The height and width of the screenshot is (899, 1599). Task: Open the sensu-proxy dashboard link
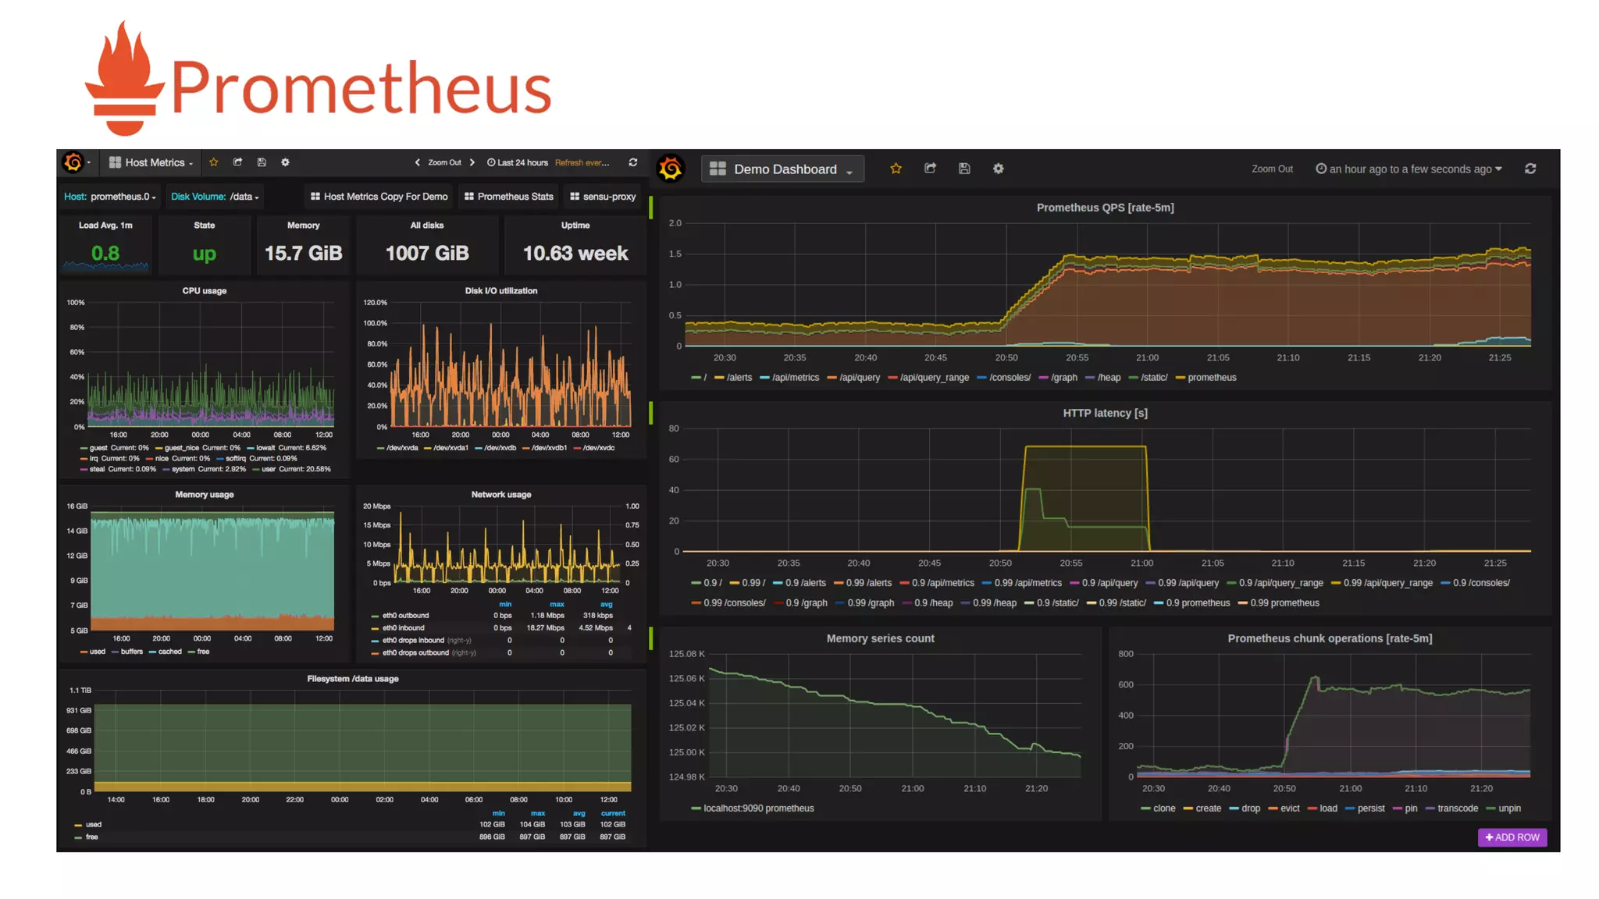click(x=603, y=197)
